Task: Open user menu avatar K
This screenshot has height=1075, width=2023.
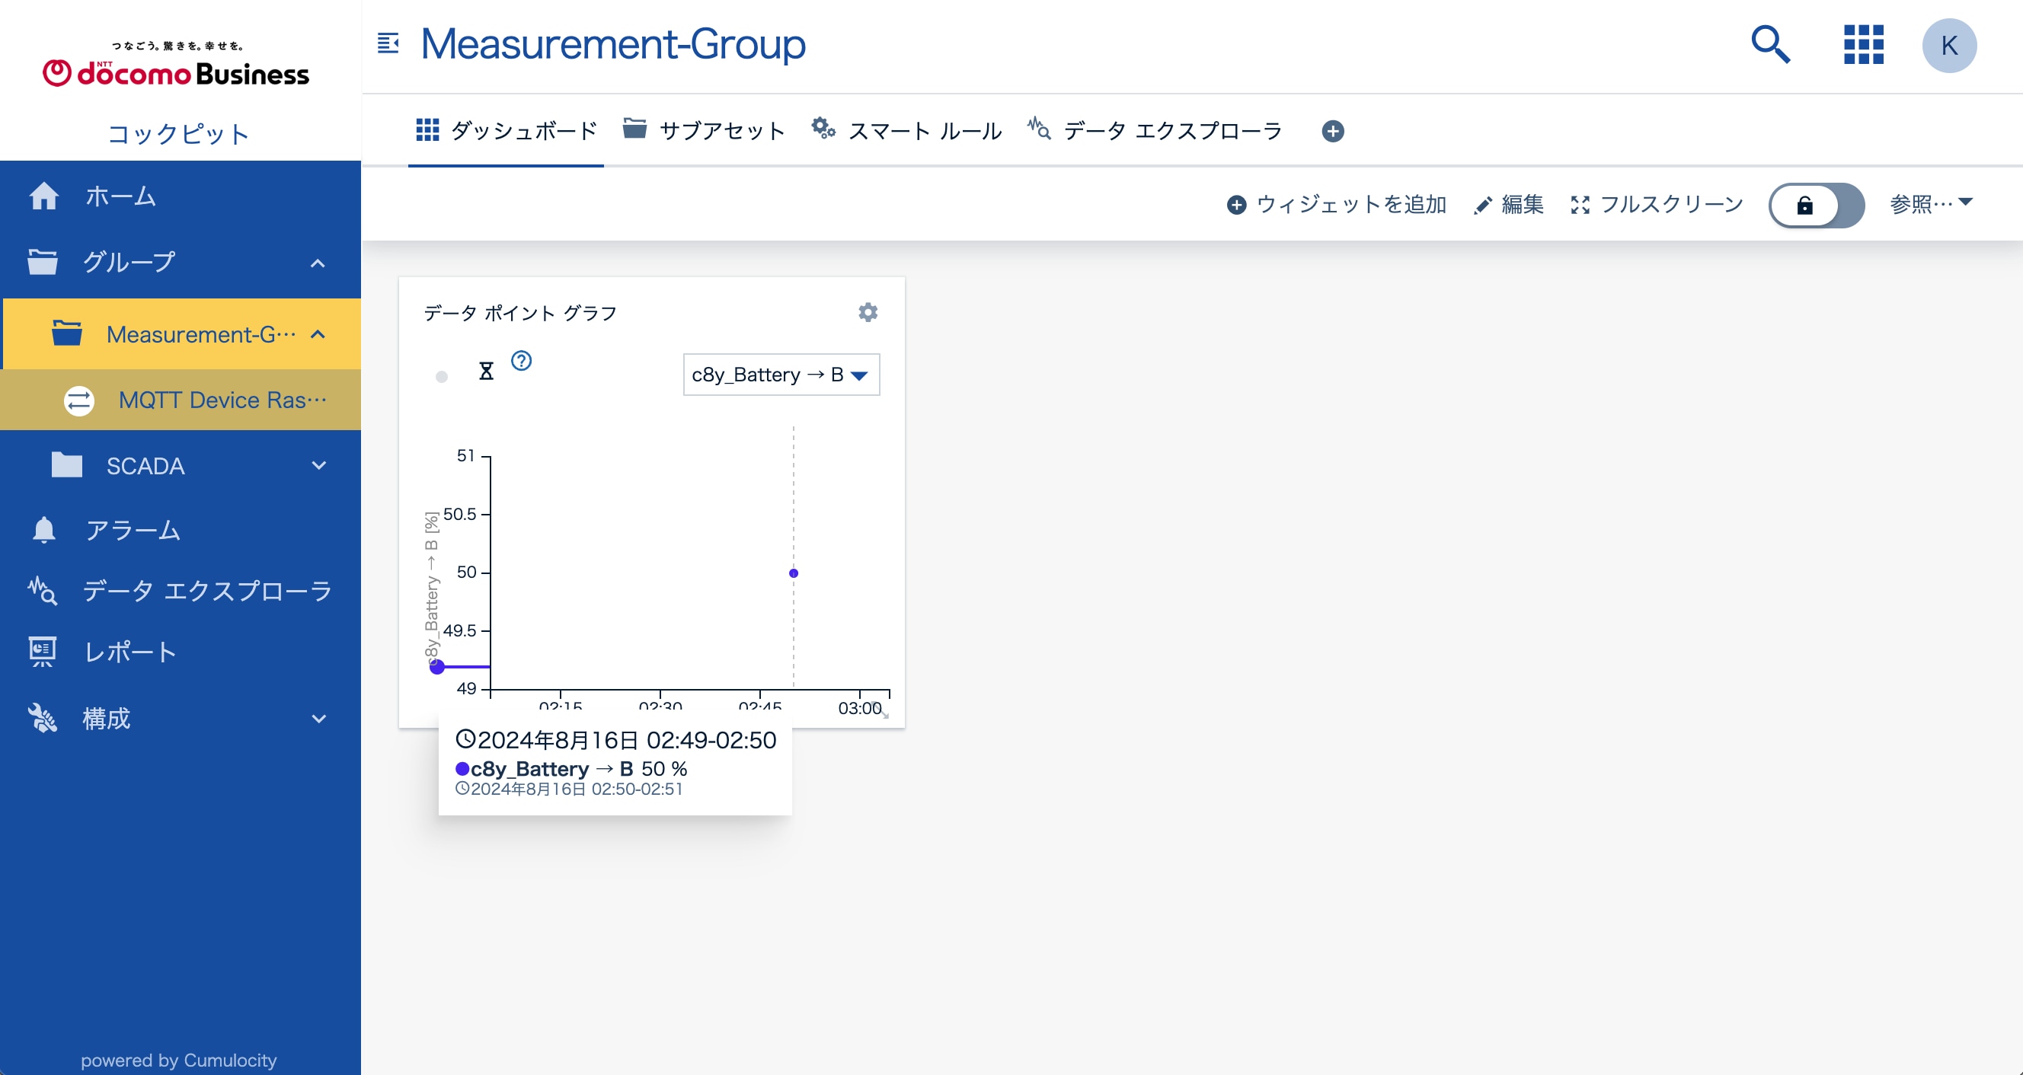Action: point(1948,46)
